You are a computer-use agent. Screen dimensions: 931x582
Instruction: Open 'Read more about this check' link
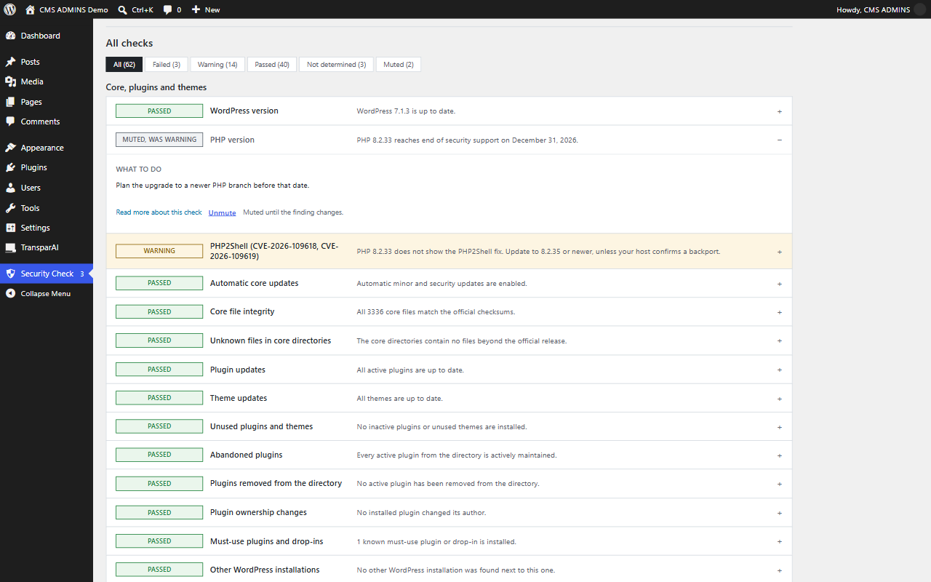[x=159, y=212]
